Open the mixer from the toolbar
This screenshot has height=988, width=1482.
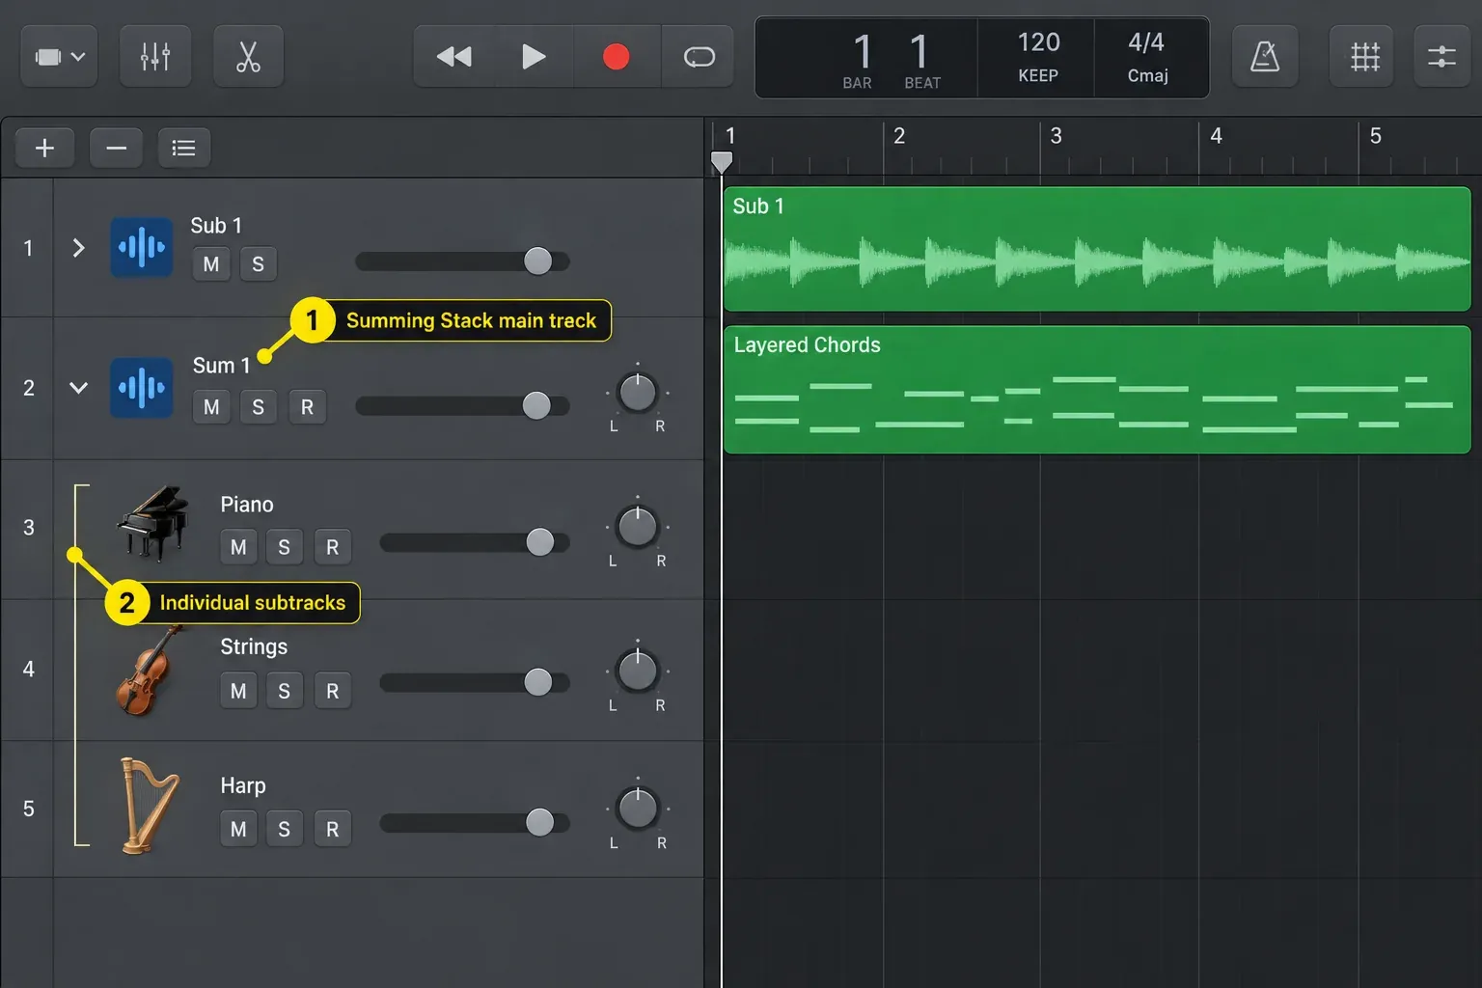coord(155,57)
